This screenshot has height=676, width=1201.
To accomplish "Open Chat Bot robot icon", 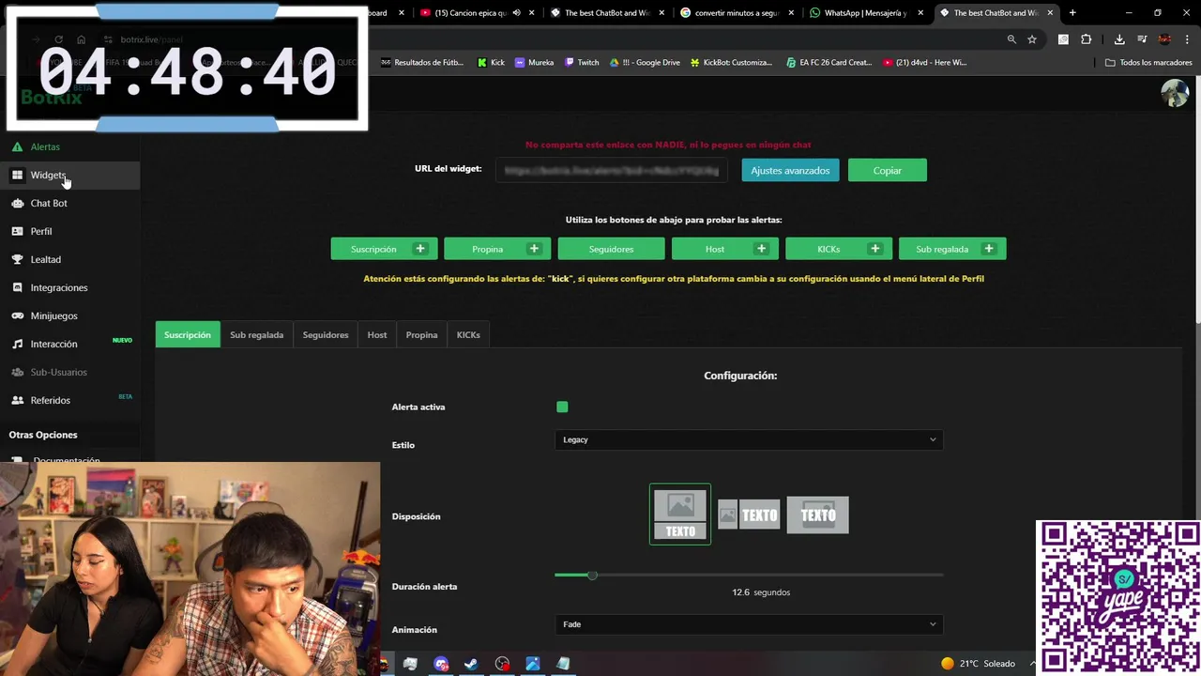I will 17,203.
